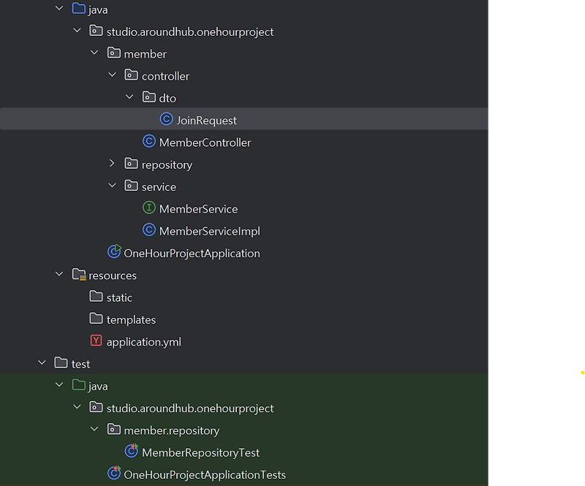This screenshot has width=585, height=486.
Task: Open the OneHourProjectApplicationTests class
Action: click(x=205, y=475)
